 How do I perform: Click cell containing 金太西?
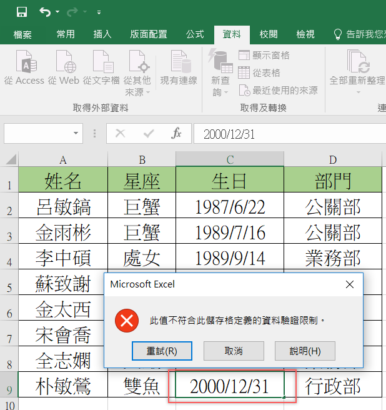(x=61, y=308)
